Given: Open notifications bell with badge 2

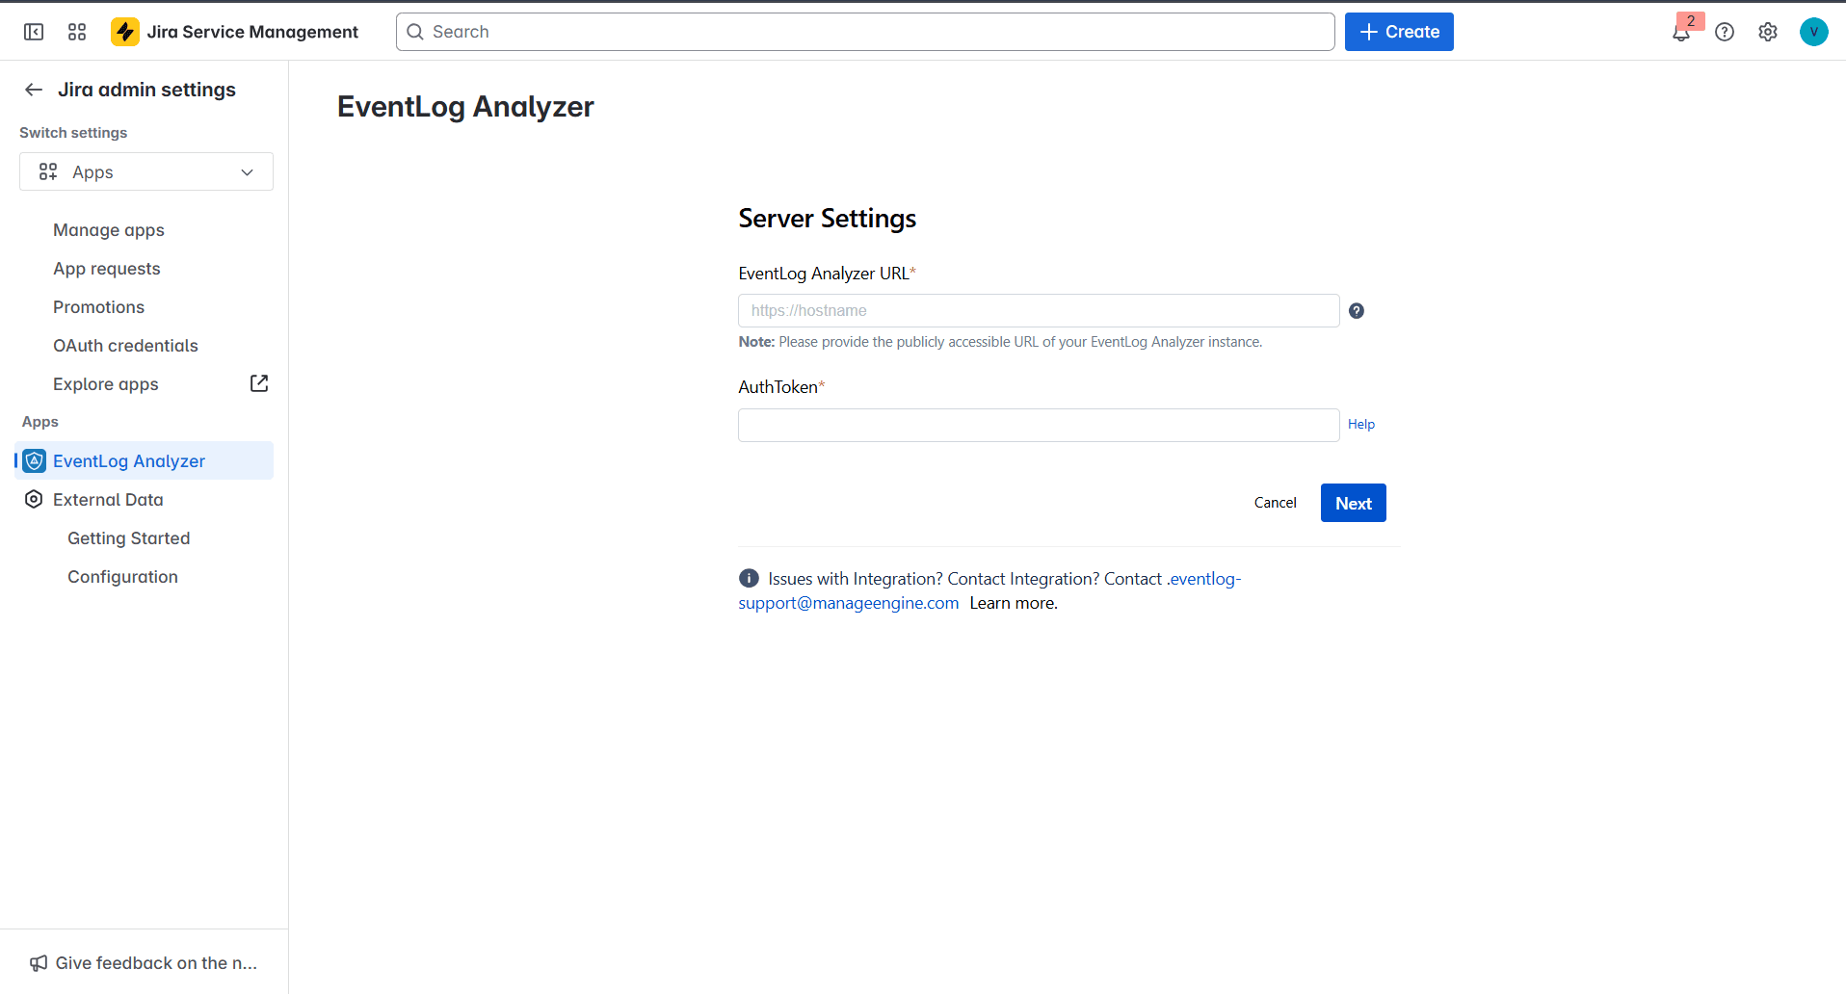Looking at the screenshot, I should click(x=1681, y=32).
